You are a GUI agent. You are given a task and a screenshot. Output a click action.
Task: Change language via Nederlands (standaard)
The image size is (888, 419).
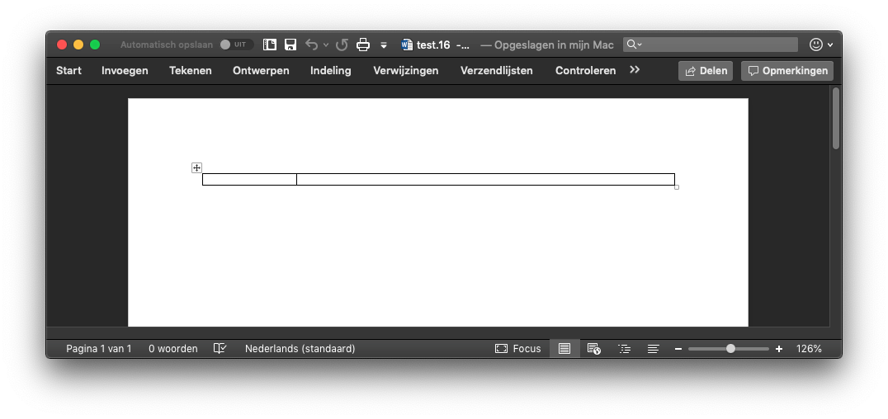(x=300, y=349)
